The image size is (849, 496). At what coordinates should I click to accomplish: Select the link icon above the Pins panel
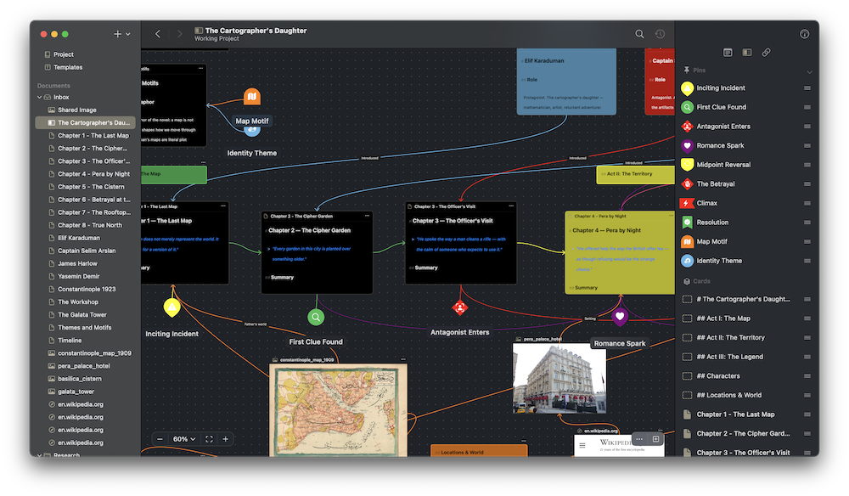coord(766,53)
